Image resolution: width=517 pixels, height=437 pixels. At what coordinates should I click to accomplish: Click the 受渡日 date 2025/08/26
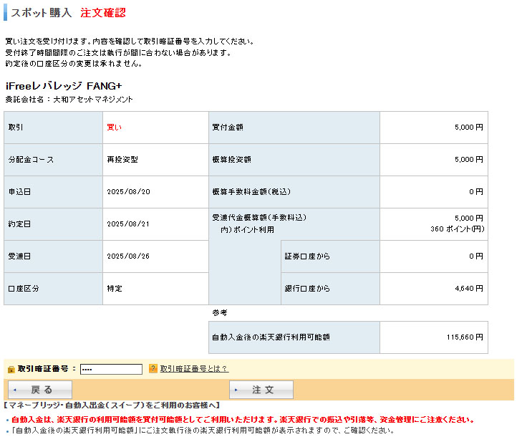[x=128, y=256]
